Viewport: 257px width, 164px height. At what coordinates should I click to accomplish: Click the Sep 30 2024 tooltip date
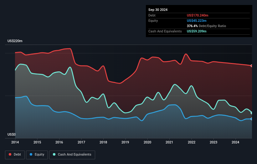coord(158,10)
